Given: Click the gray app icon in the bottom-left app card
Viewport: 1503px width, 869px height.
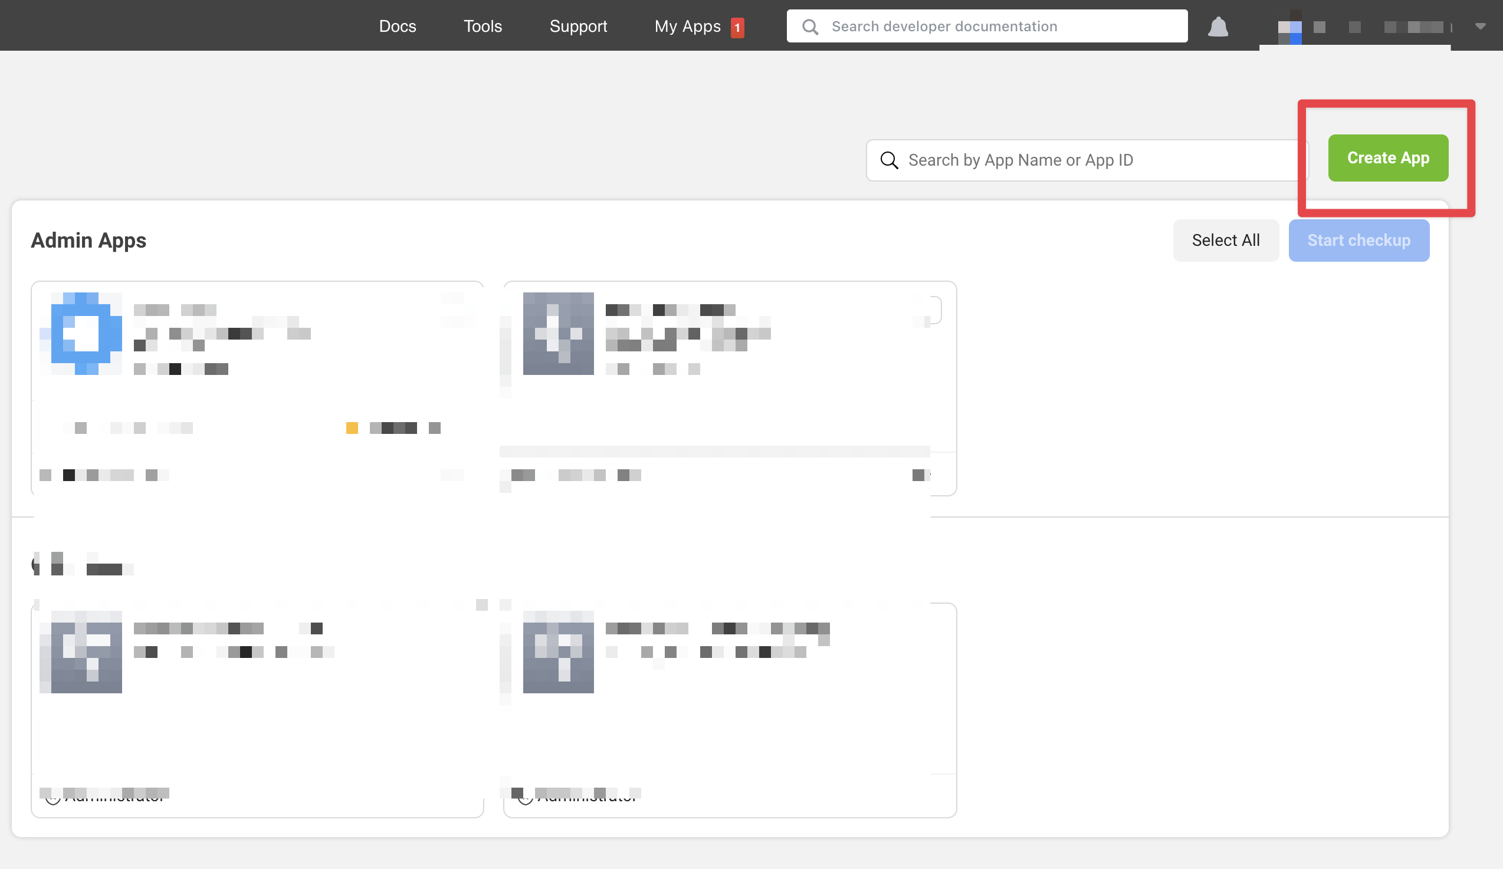Looking at the screenshot, I should [x=86, y=651].
